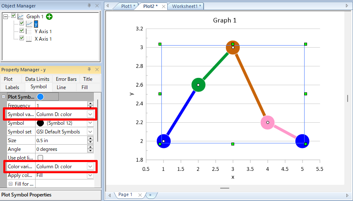Screen dimensions: 353x201
Task: Click the X Axis 1 icon in tree
Action: pos(29,39)
